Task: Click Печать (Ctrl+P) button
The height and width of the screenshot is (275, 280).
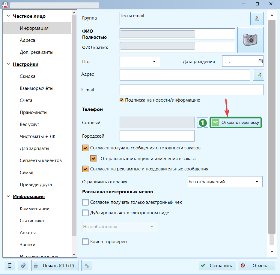Action: point(55,265)
